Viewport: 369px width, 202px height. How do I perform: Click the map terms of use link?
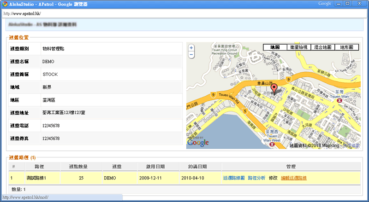tap(351, 146)
